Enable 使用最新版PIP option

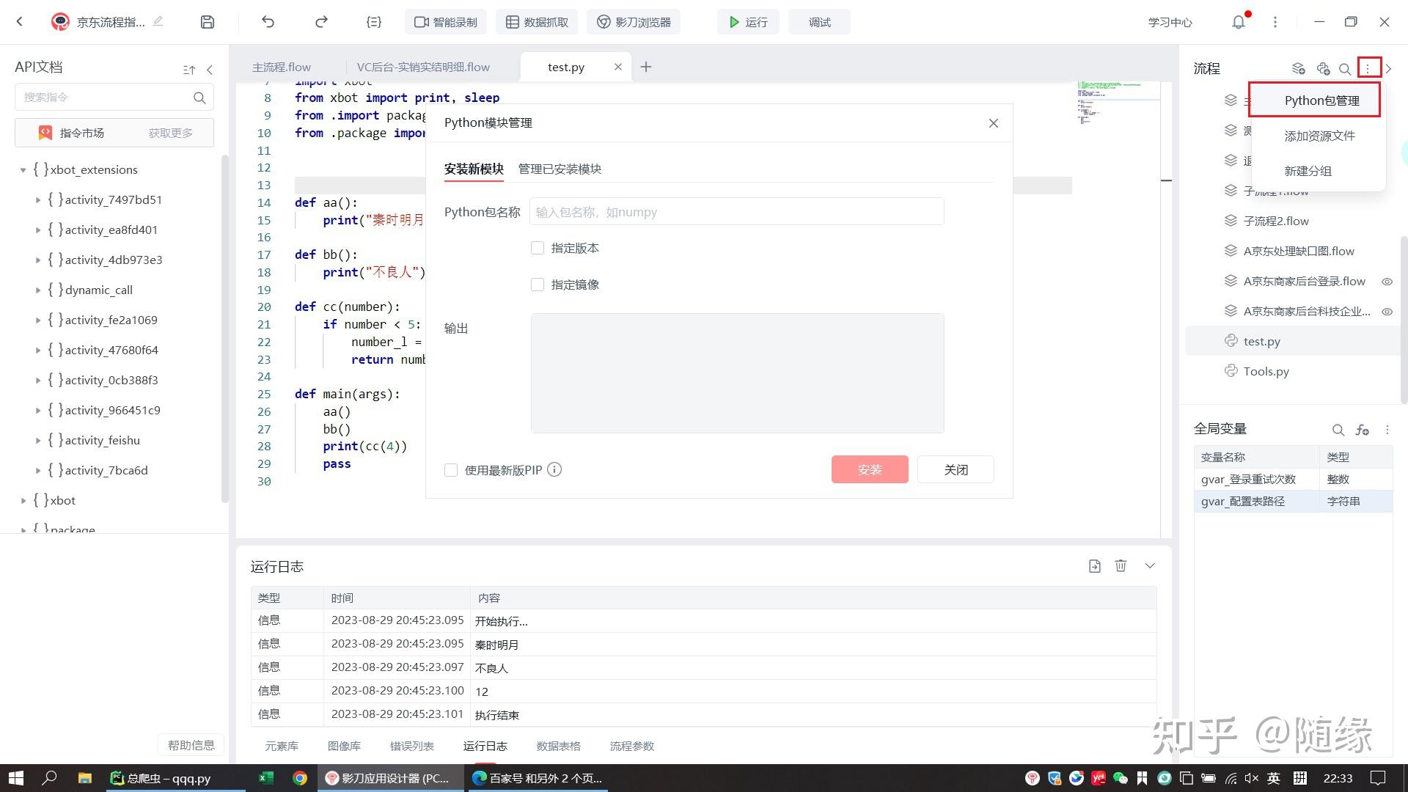click(450, 469)
